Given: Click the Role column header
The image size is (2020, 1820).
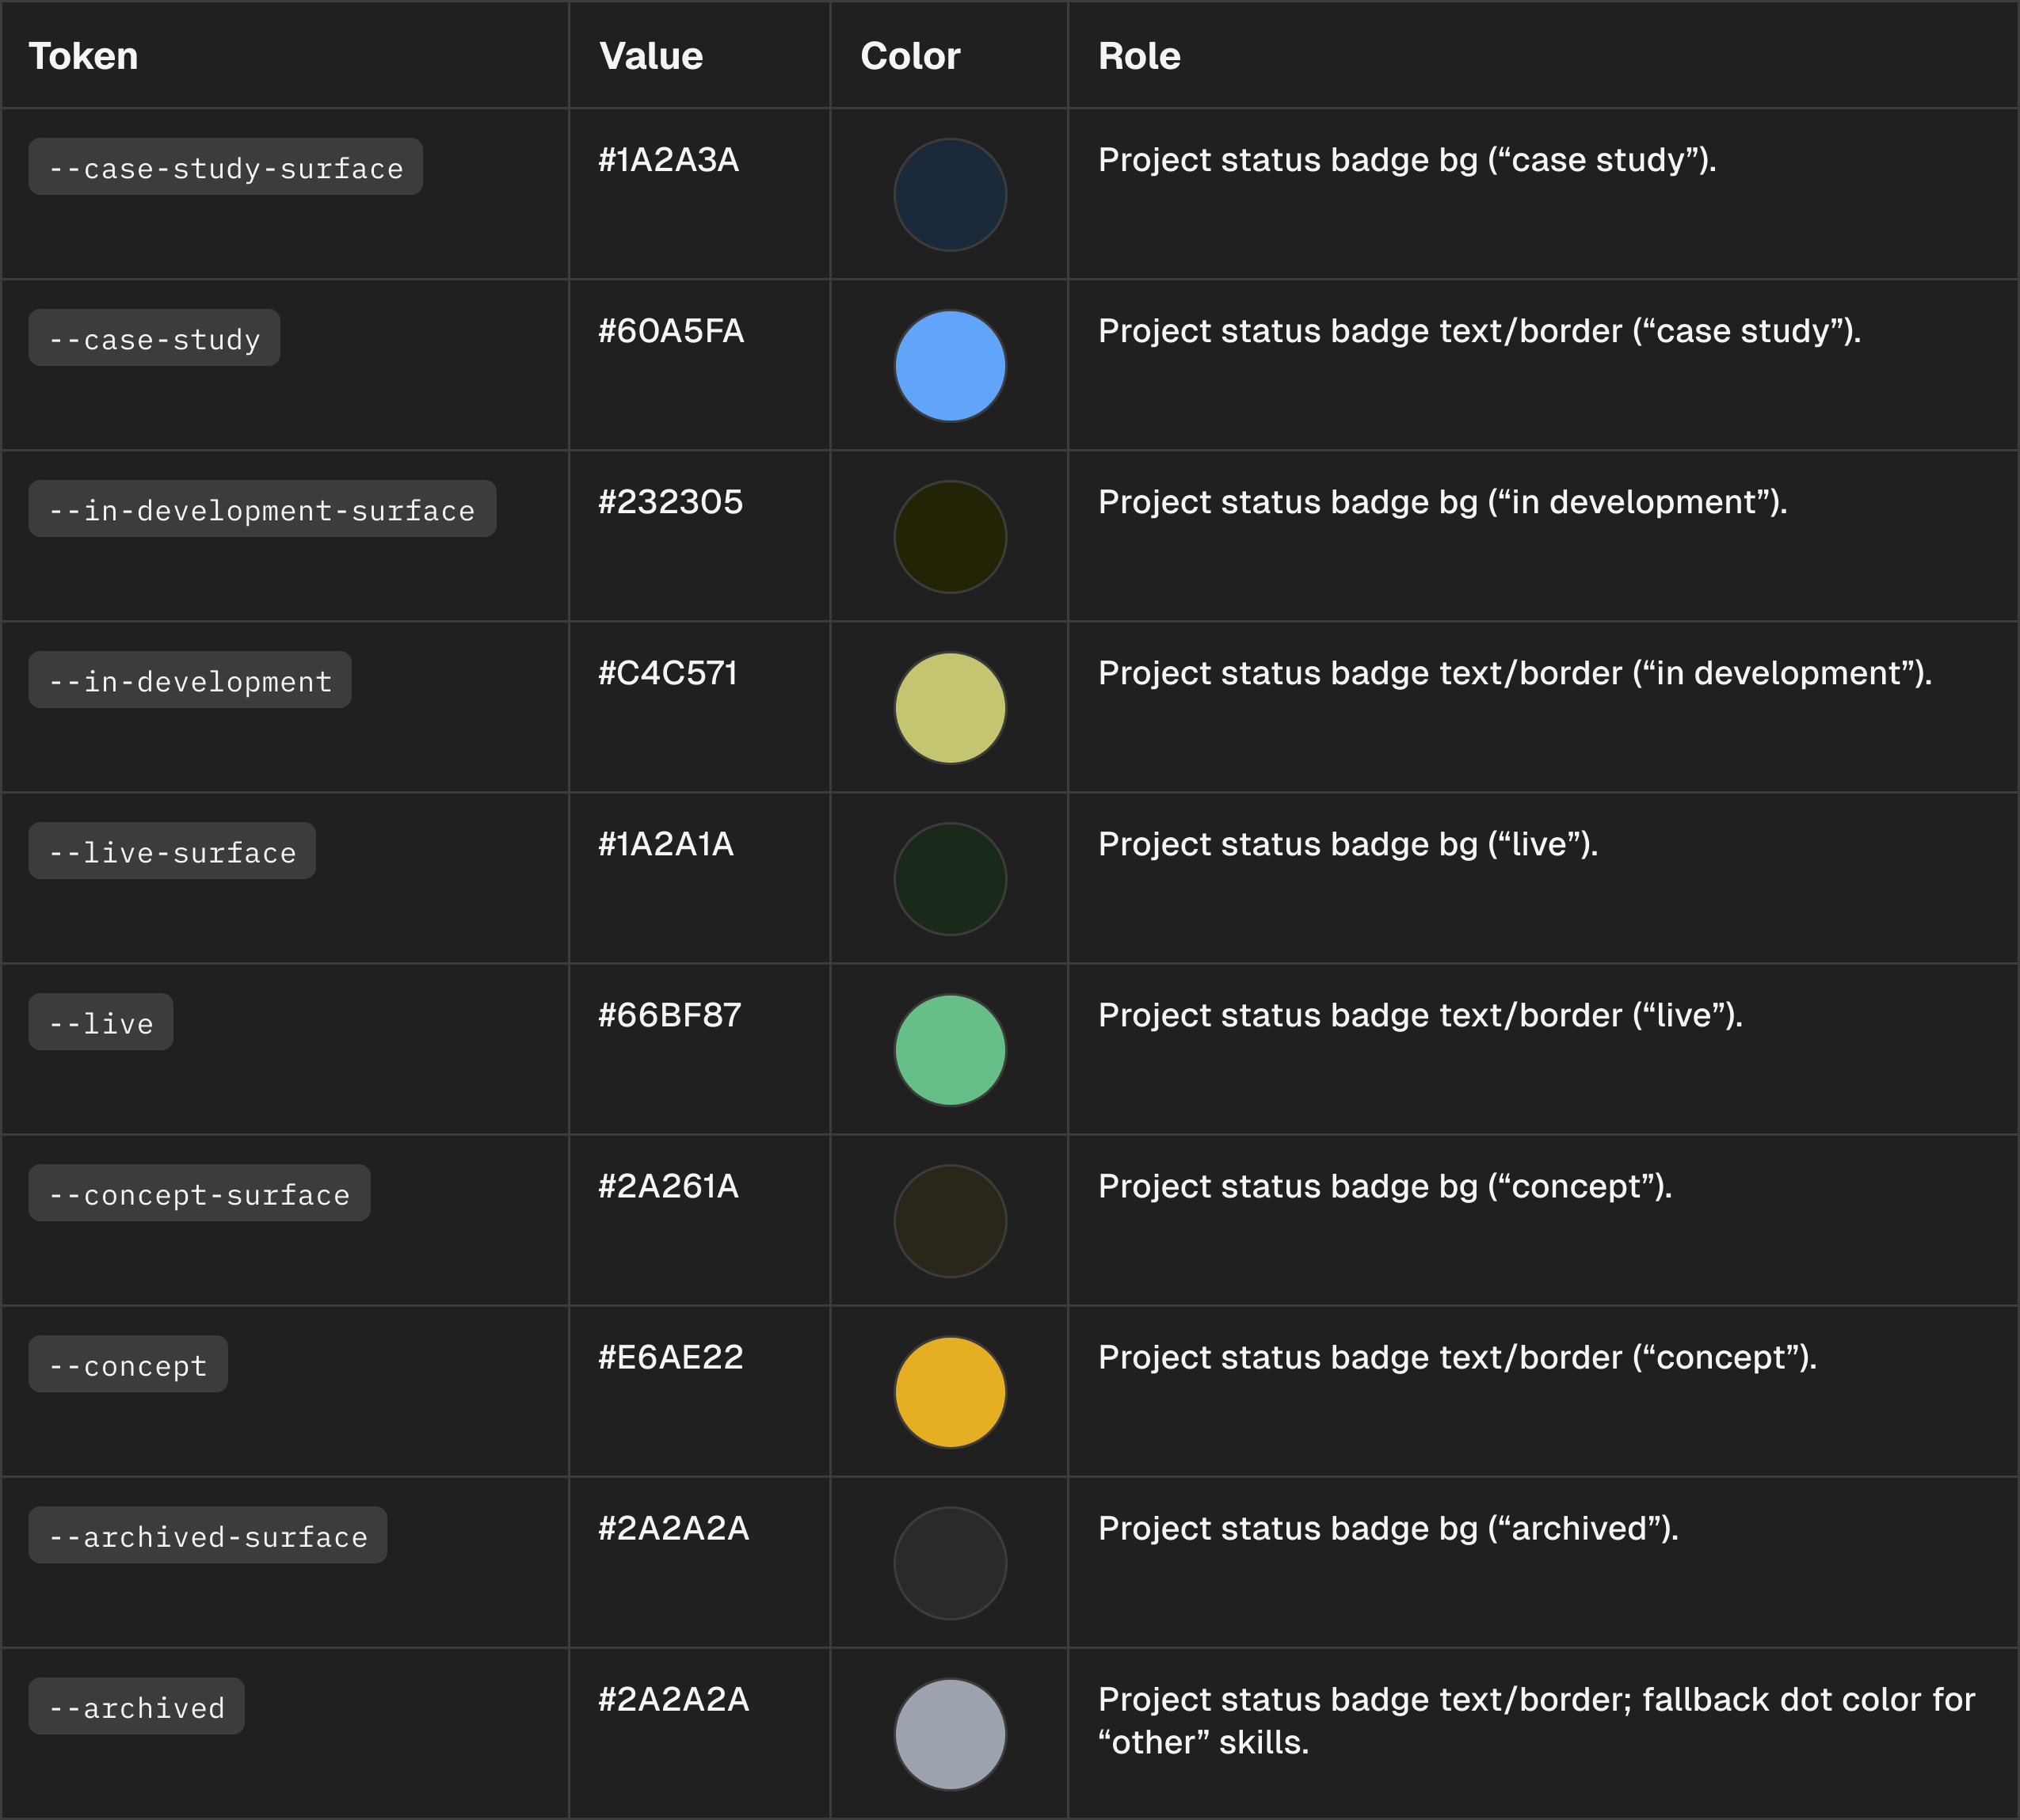Looking at the screenshot, I should pos(1138,56).
